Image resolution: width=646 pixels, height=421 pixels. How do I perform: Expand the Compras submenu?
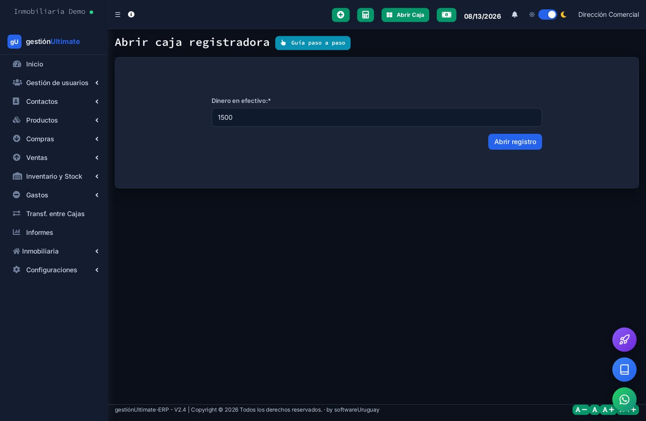tap(54, 139)
